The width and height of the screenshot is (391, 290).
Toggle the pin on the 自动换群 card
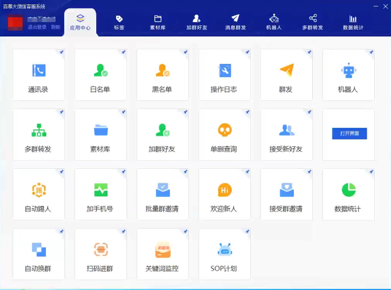click(62, 232)
